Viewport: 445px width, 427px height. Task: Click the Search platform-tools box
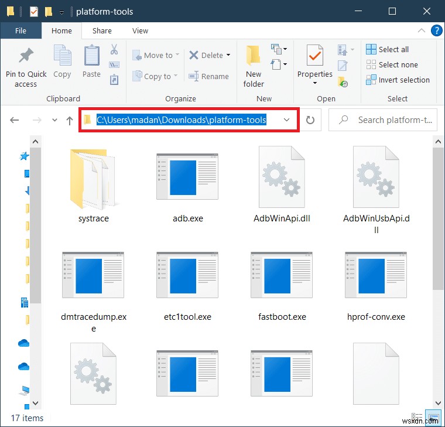pos(383,120)
